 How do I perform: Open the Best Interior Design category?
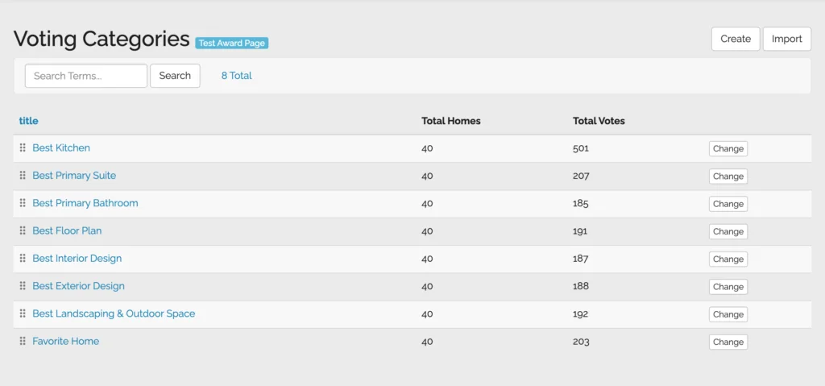(77, 259)
